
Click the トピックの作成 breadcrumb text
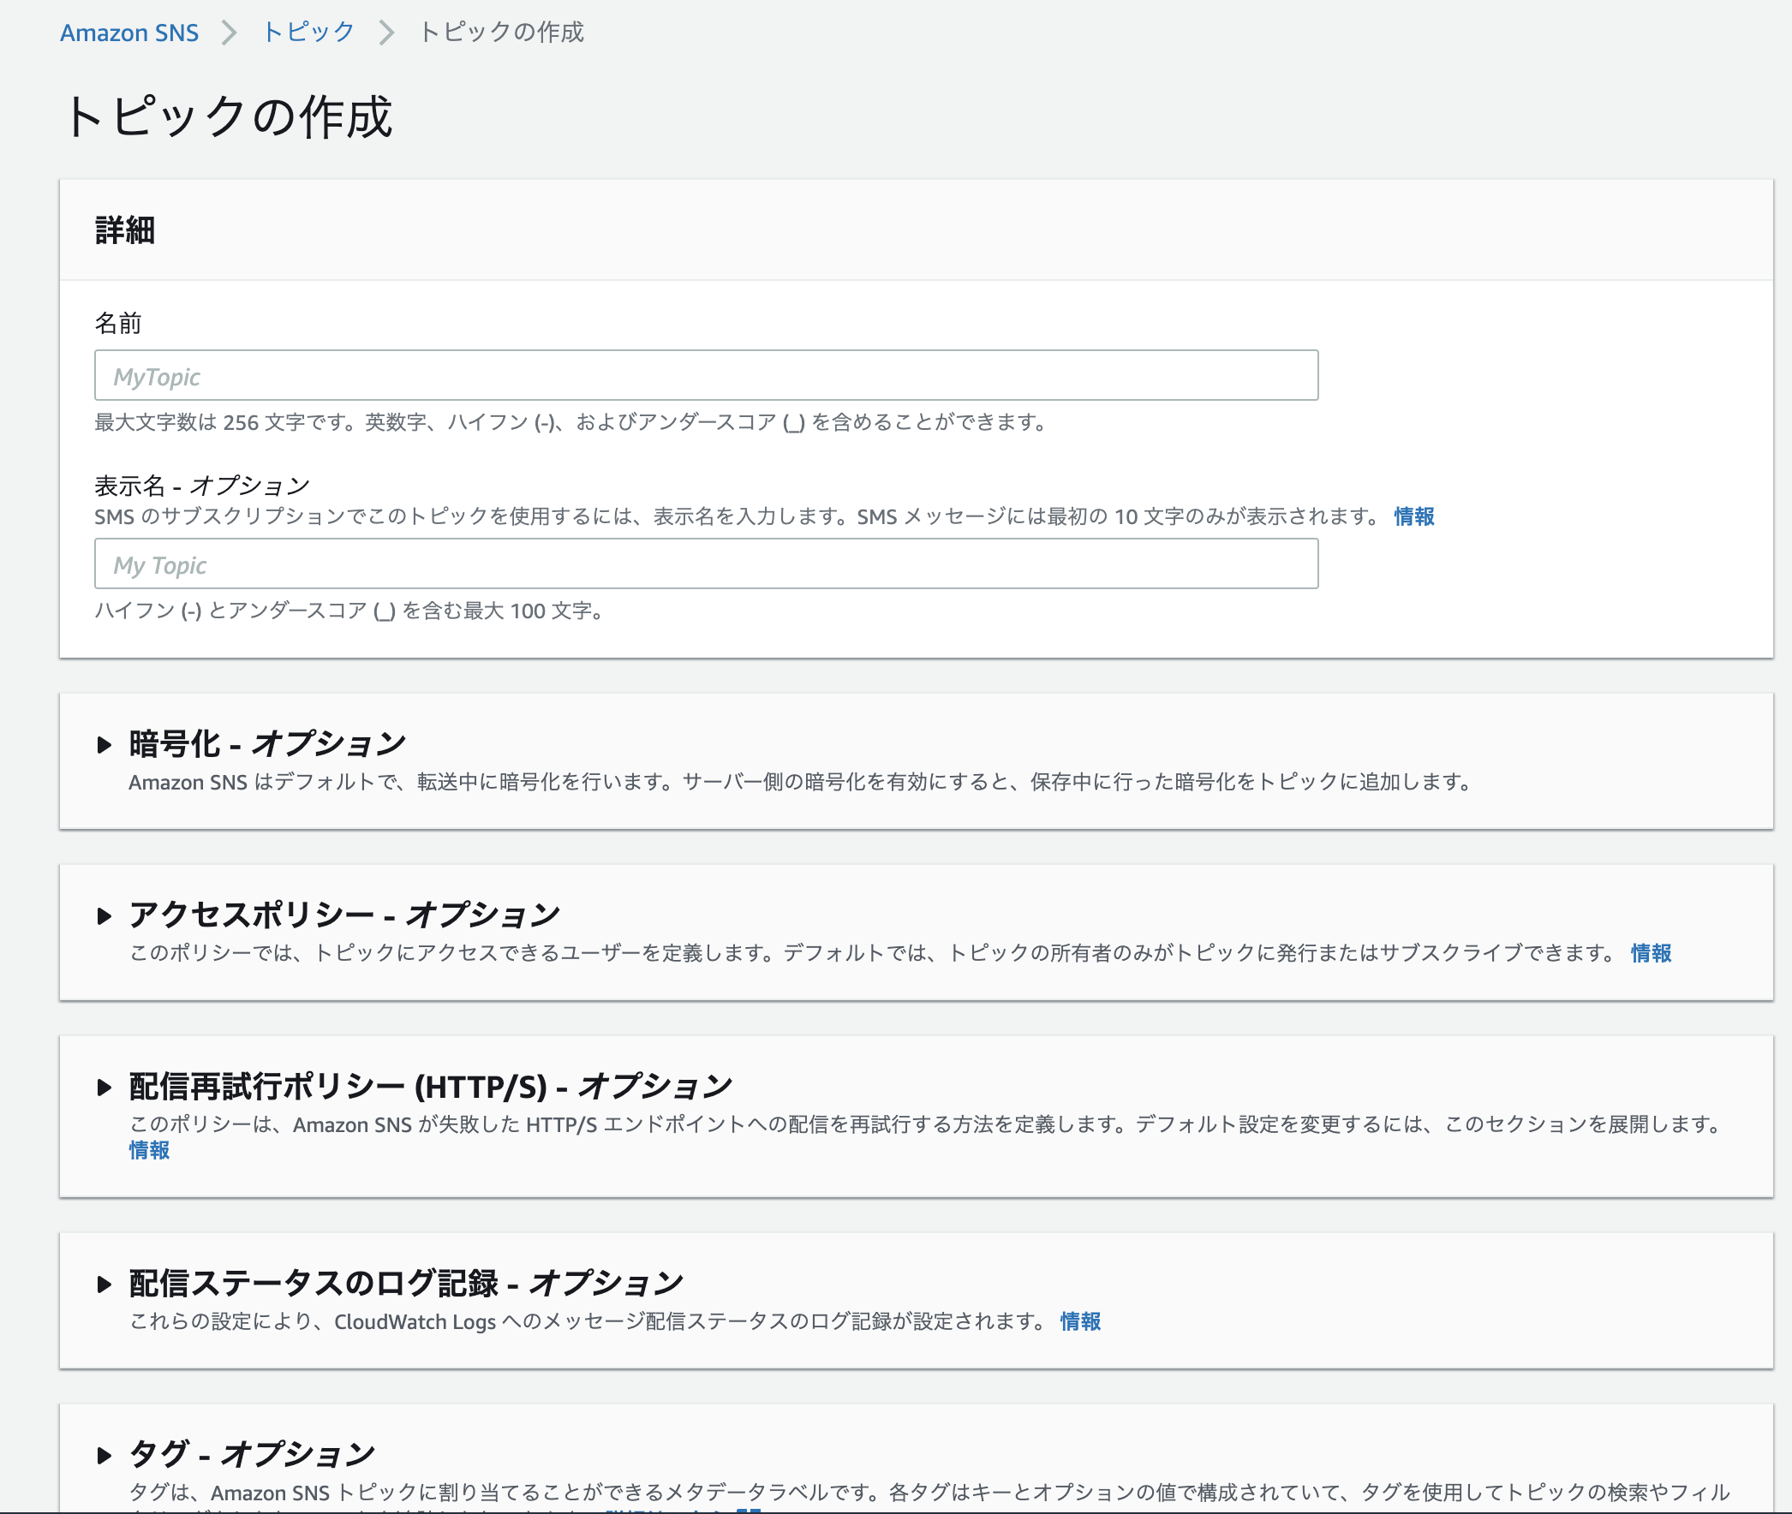(x=500, y=33)
